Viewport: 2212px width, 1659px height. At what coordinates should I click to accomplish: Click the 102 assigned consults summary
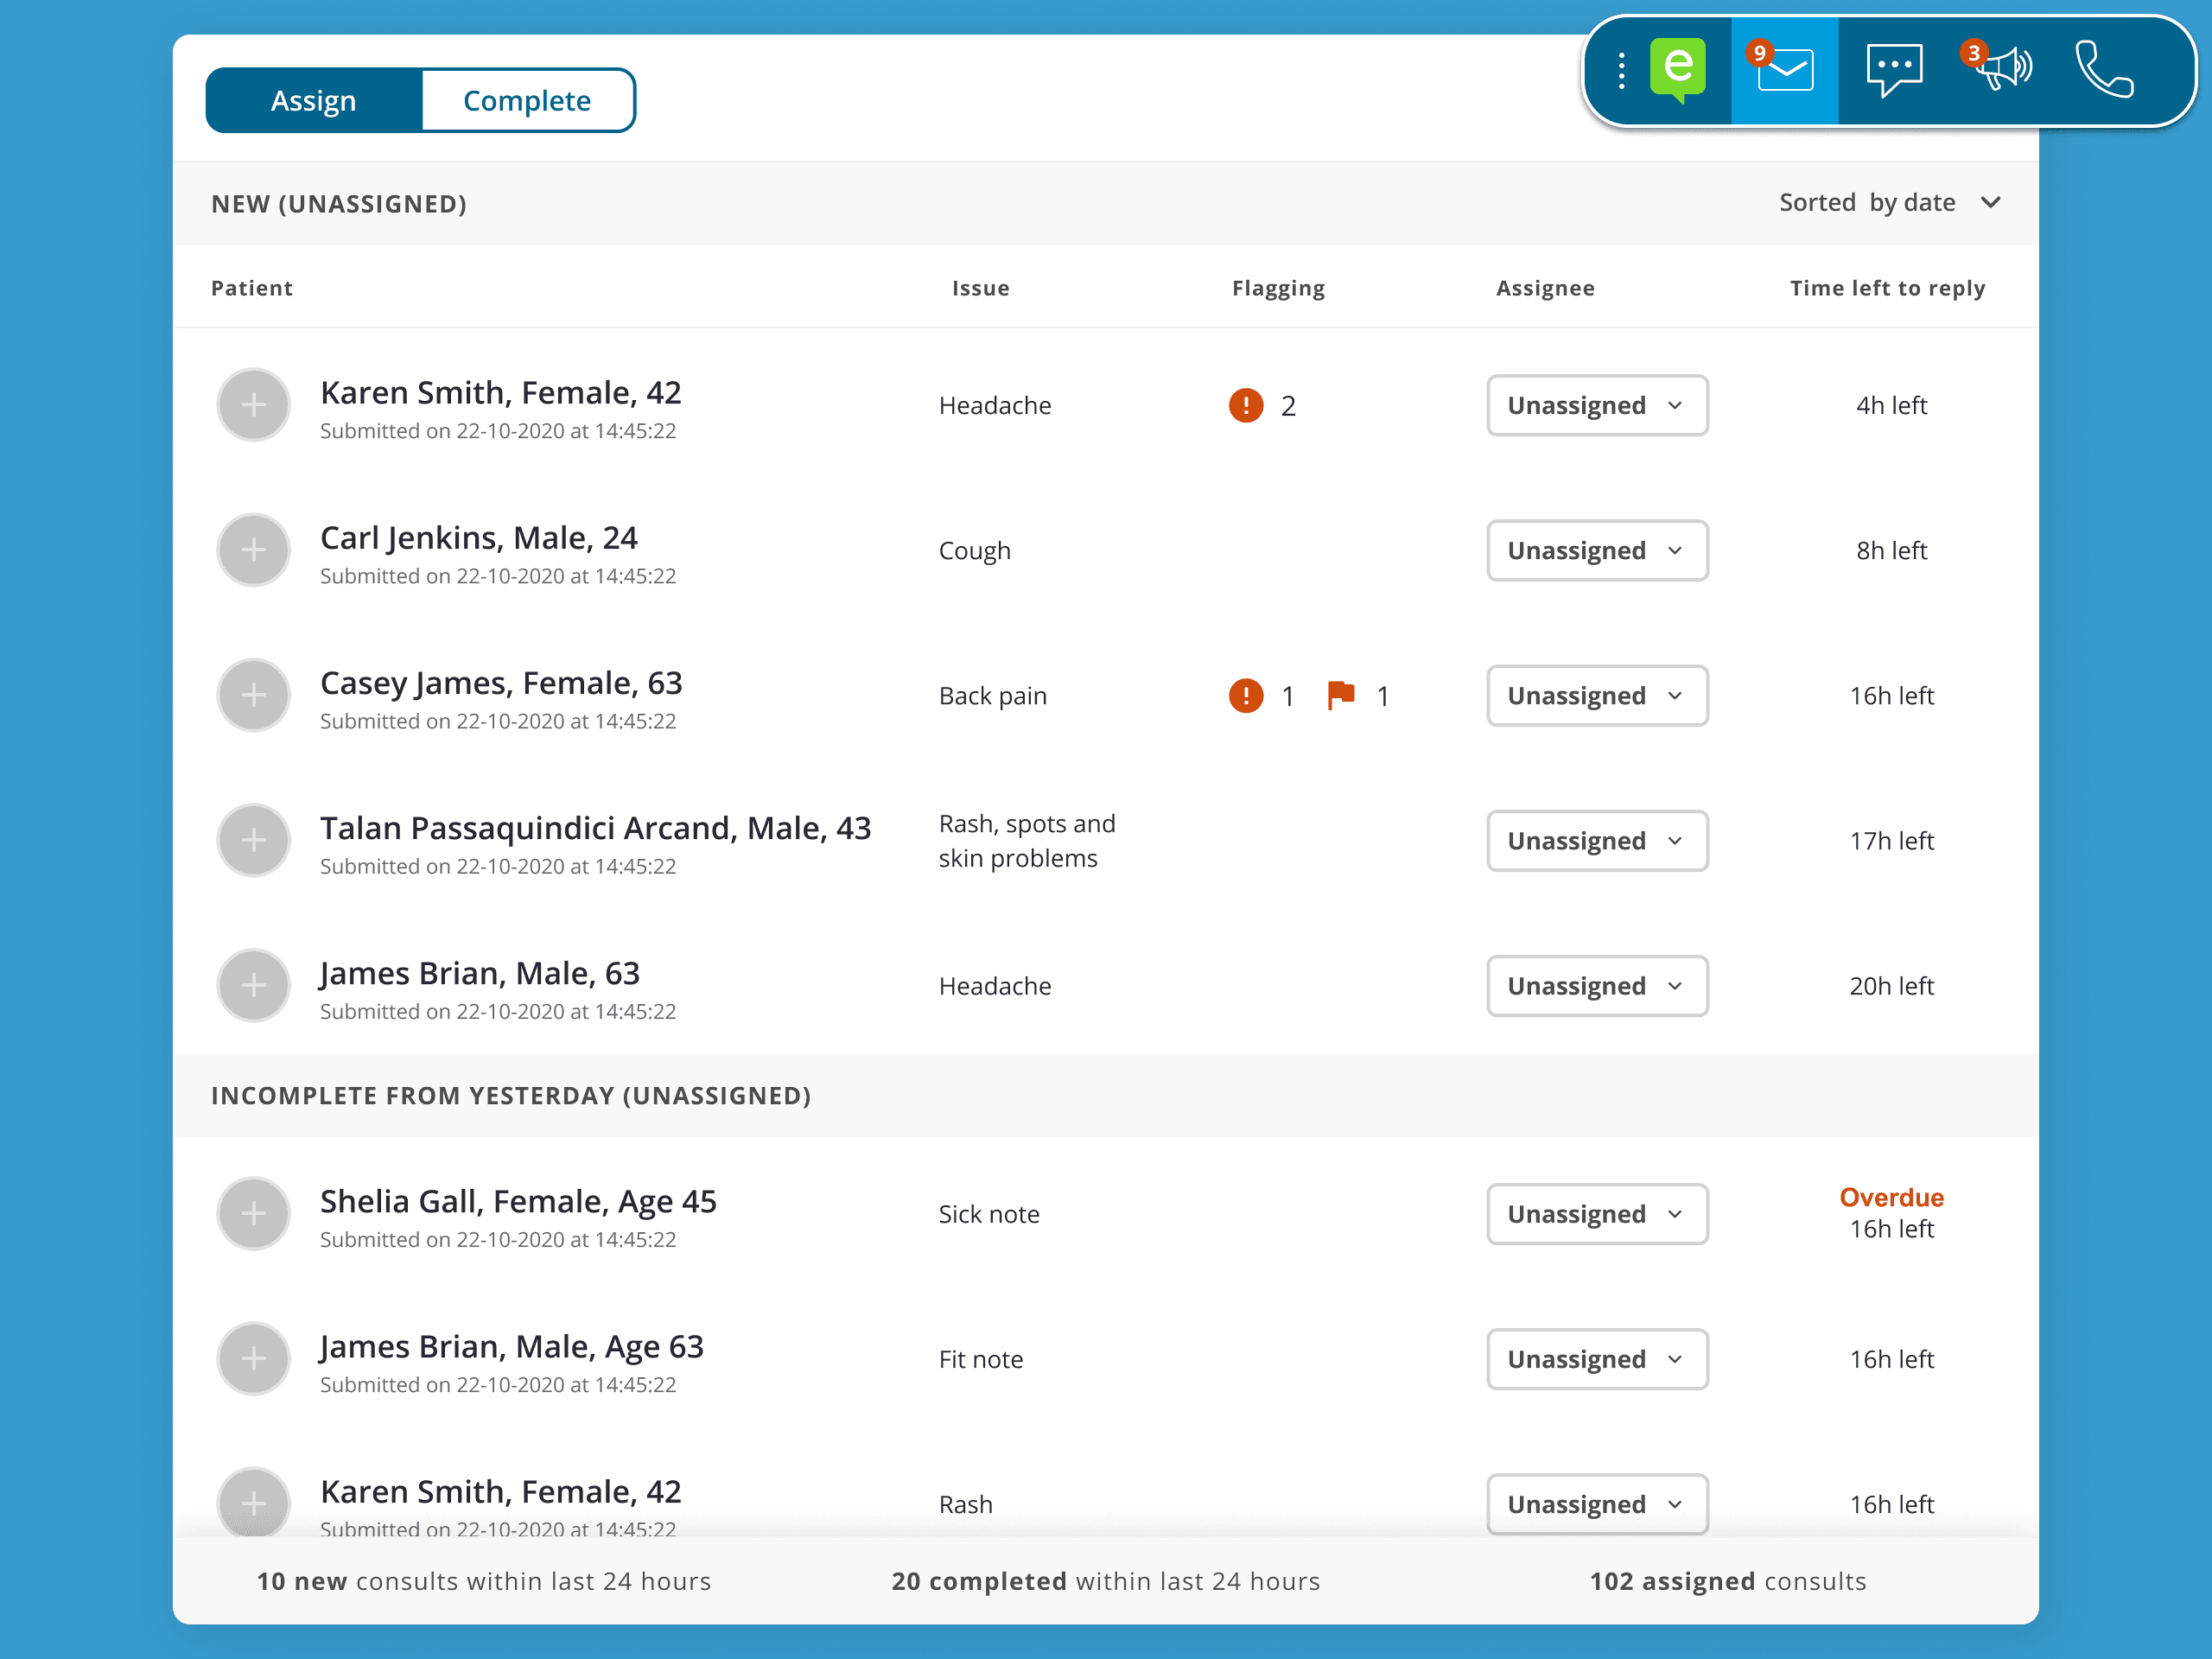pos(1727,1581)
